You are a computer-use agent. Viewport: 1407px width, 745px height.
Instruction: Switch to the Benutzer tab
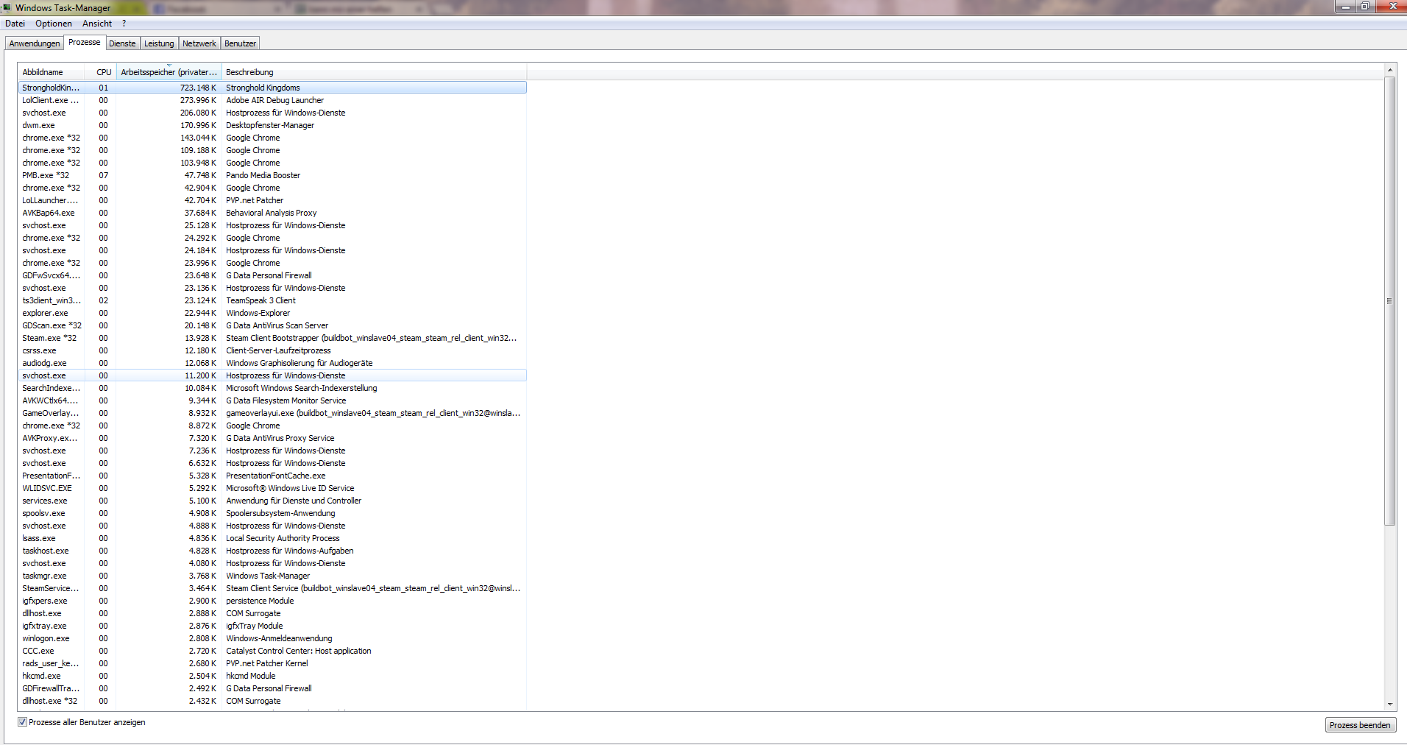240,43
